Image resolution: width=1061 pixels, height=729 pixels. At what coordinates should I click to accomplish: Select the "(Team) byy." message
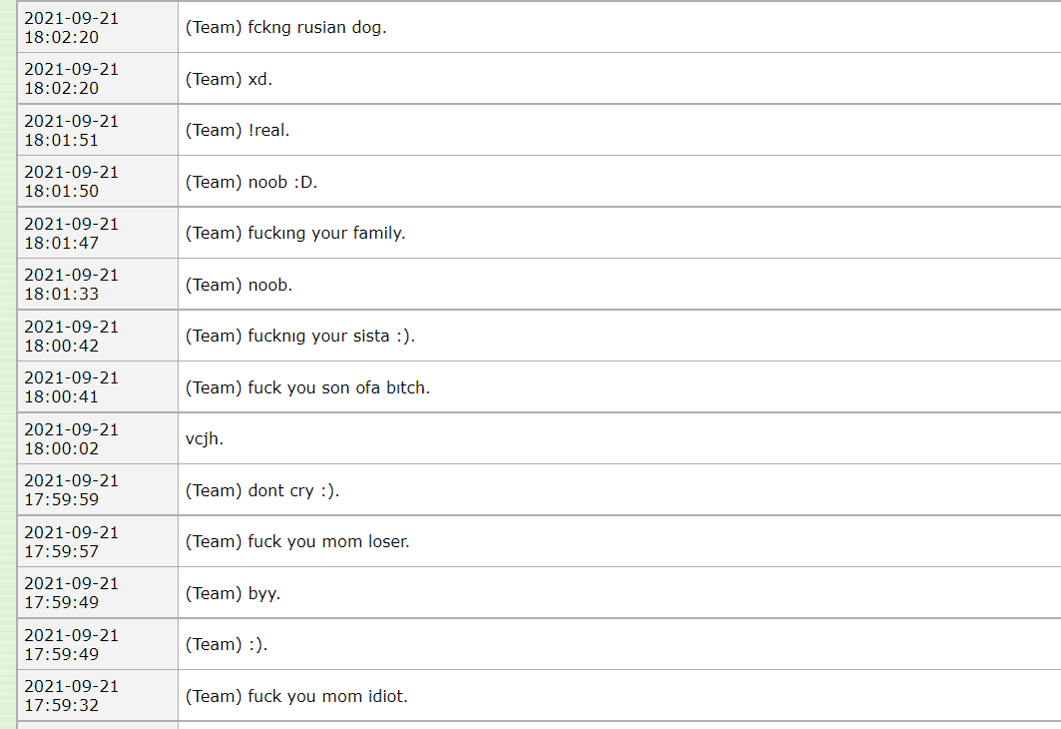click(233, 593)
